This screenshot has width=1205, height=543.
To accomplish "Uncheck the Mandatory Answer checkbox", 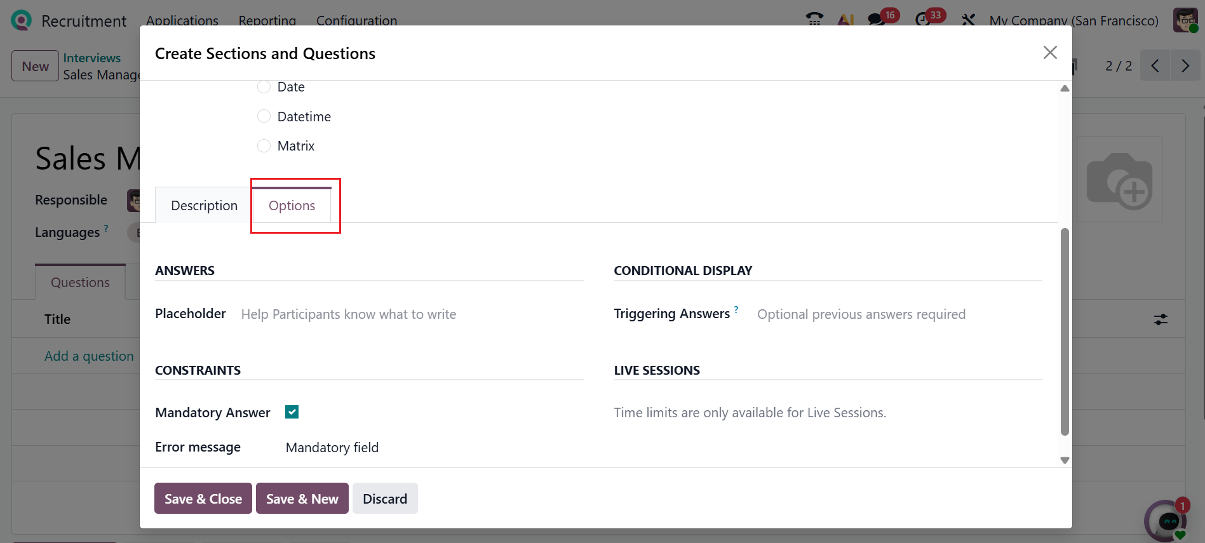I will coord(292,412).
